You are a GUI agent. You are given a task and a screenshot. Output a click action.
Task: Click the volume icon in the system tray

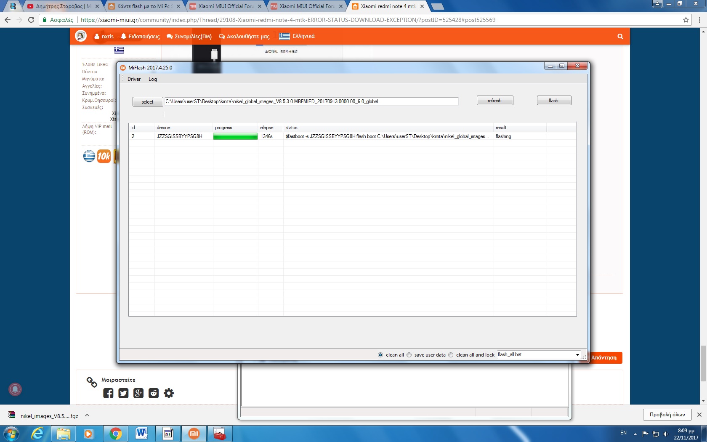[666, 434]
